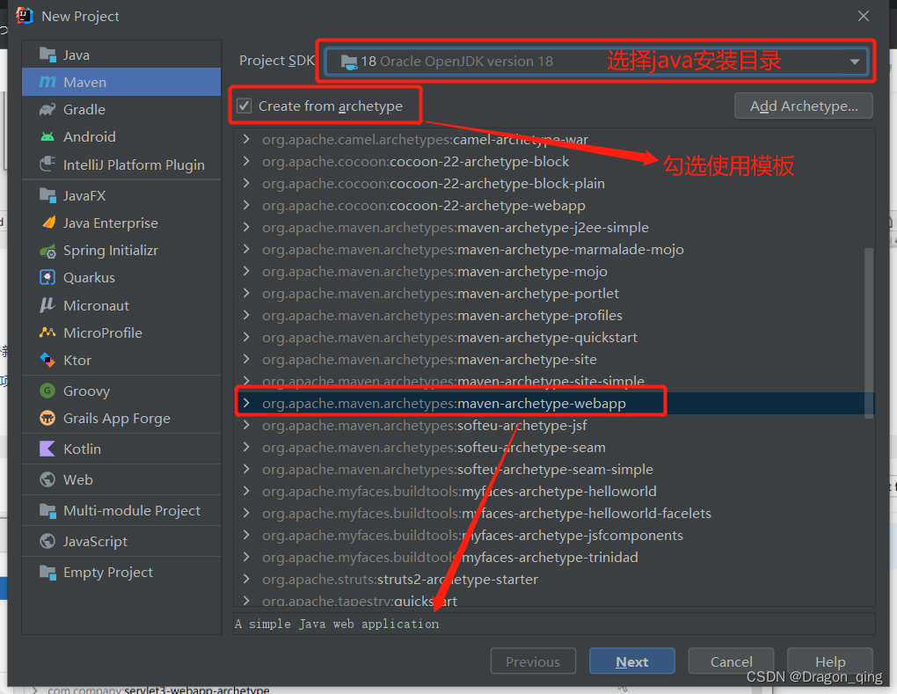Screen dimensions: 897x694
Task: Choose Java Enterprise from project types
Action: coord(110,223)
